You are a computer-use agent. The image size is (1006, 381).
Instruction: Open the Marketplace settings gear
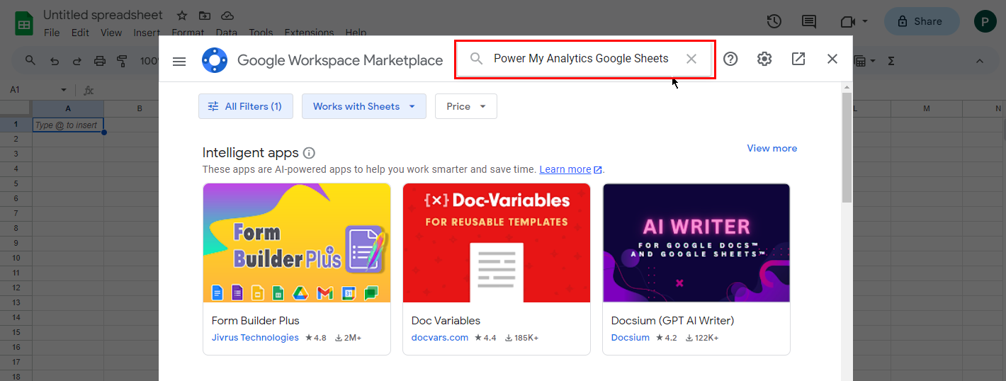click(x=764, y=59)
